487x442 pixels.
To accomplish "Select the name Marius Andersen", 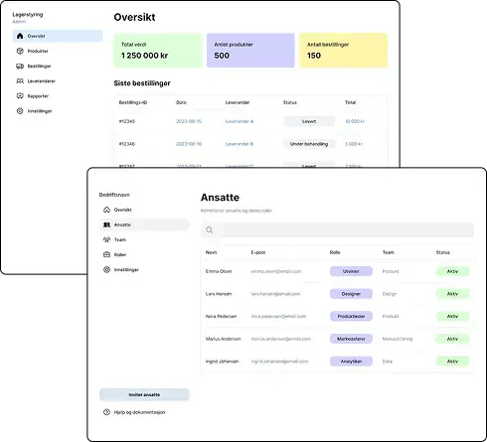I will coord(223,339).
